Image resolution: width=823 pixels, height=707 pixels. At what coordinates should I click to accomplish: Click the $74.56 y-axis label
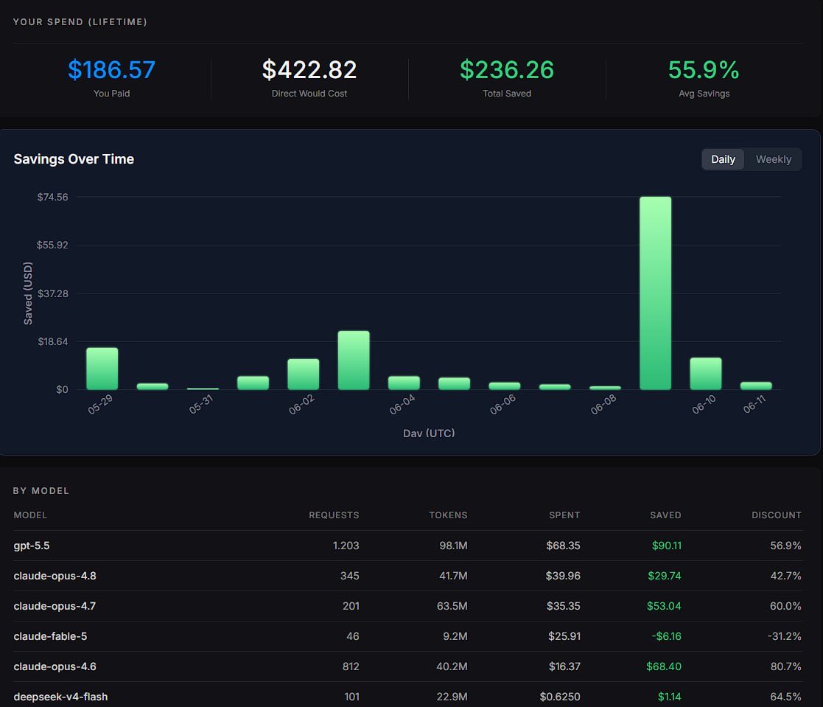click(x=52, y=197)
